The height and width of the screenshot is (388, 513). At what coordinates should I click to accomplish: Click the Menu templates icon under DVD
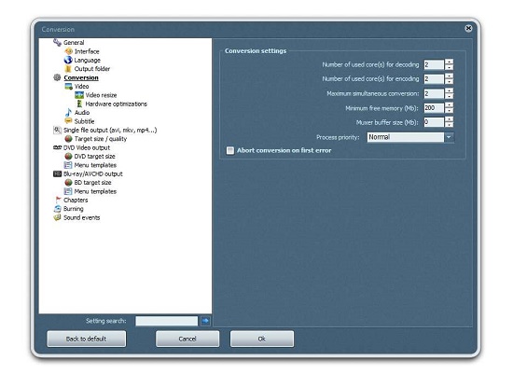[68, 165]
